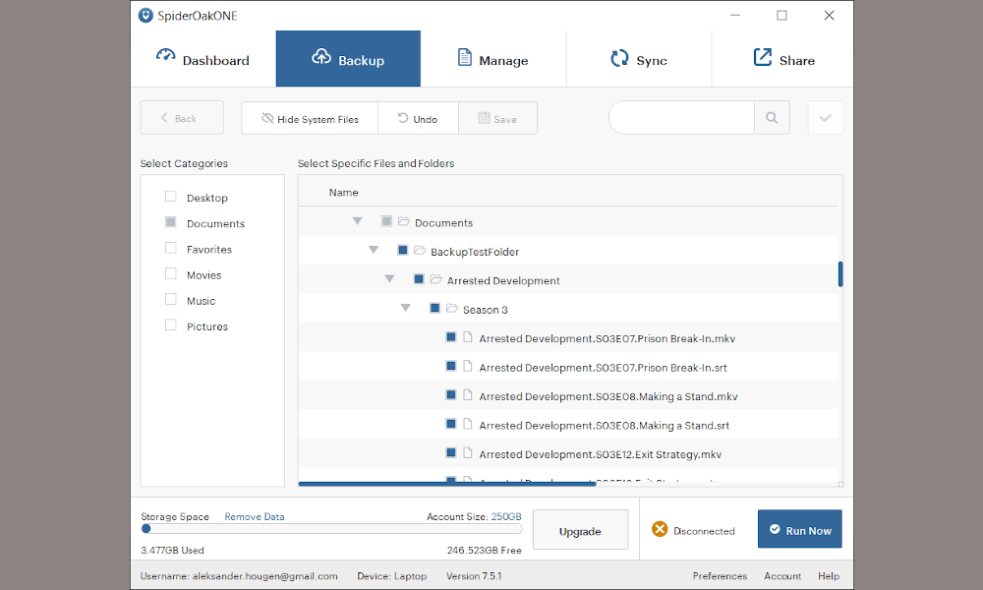Minimize the SpiderOakONE window
This screenshot has width=983, height=590.
(x=735, y=15)
